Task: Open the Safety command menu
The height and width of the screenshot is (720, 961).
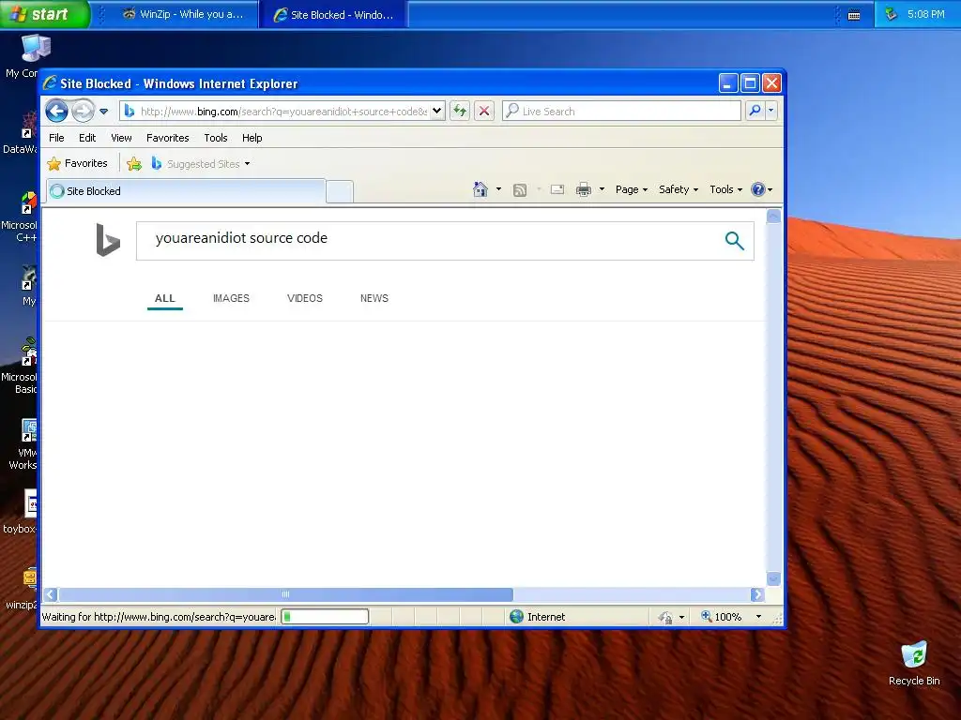Action: 679,189
